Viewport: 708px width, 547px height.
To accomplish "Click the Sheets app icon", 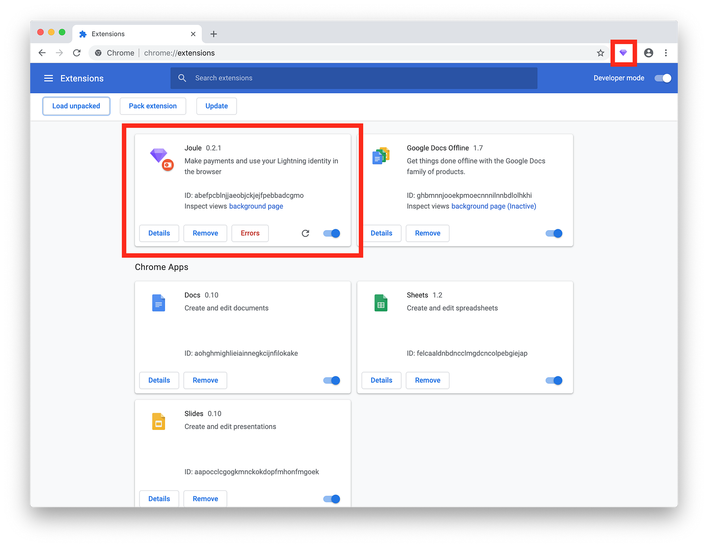I will [381, 303].
